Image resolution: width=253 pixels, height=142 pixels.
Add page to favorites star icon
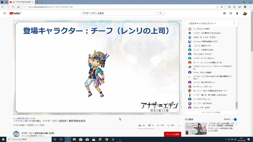pos(222,7)
